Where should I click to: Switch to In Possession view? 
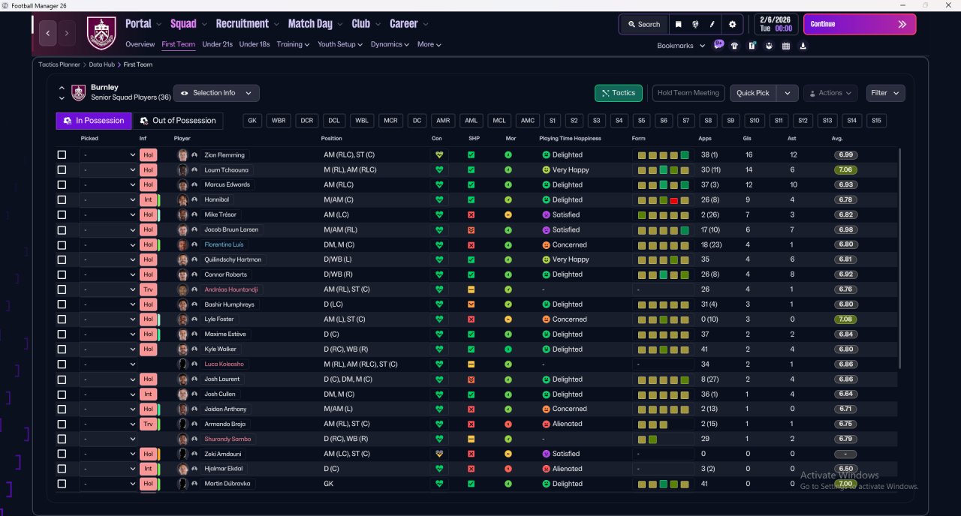tap(94, 121)
